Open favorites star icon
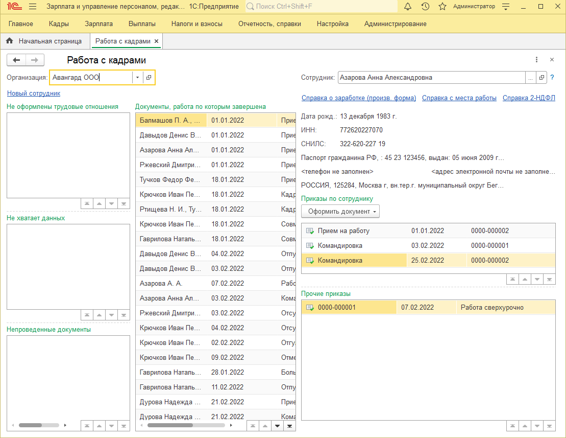The width and height of the screenshot is (566, 438). coord(442,7)
